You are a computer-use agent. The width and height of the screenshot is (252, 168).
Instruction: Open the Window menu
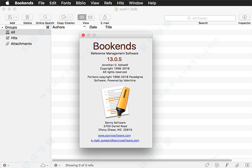pos(136,3)
